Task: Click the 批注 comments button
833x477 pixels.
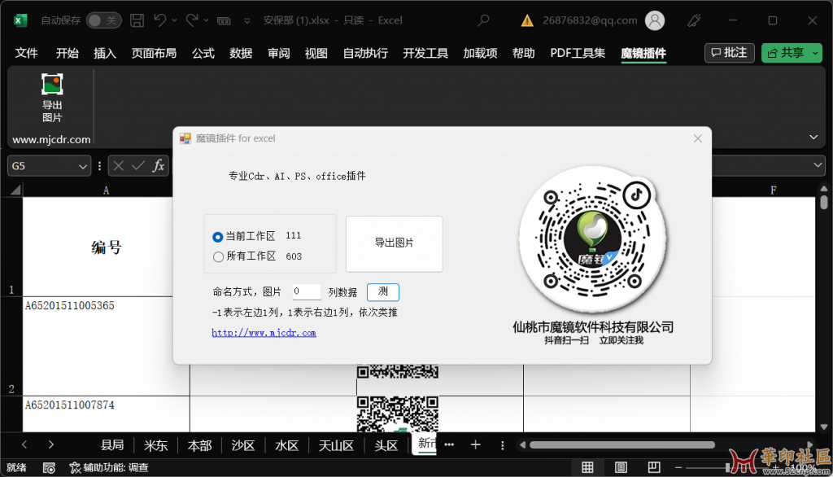Action: coord(730,53)
